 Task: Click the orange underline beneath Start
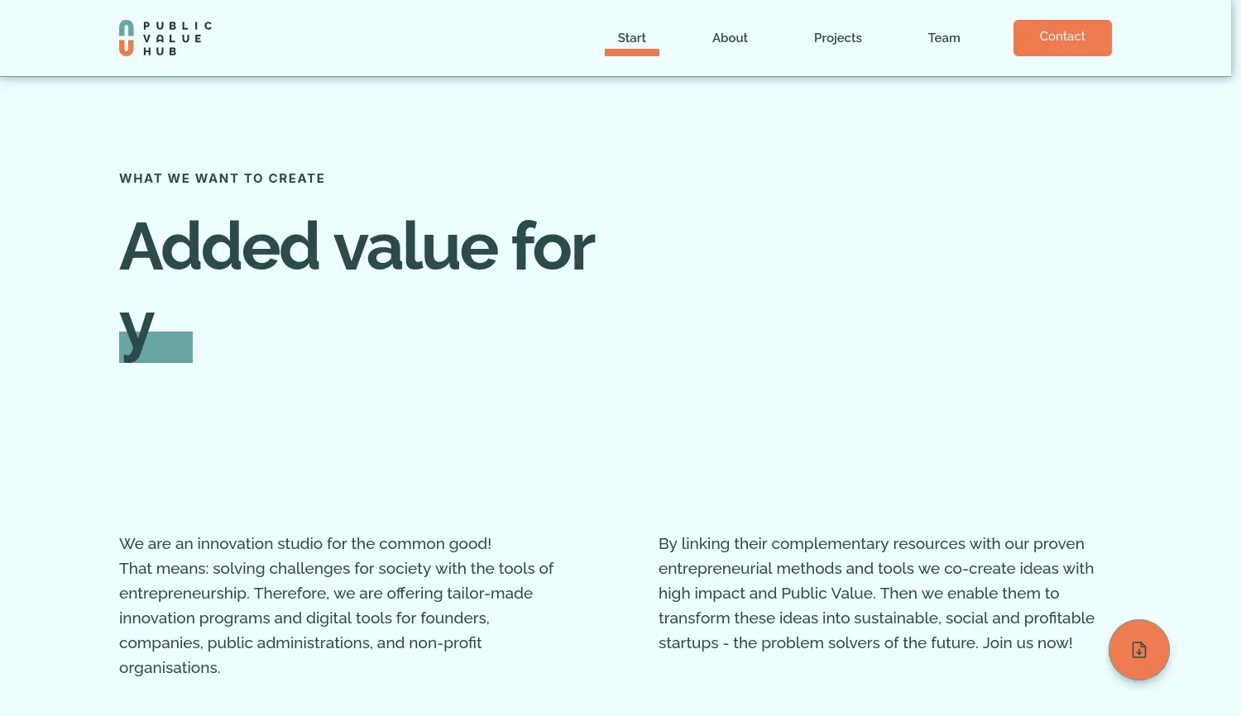coord(631,53)
